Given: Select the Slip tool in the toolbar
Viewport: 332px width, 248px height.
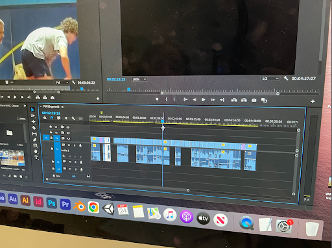Looking at the screenshot, I should click(34, 134).
